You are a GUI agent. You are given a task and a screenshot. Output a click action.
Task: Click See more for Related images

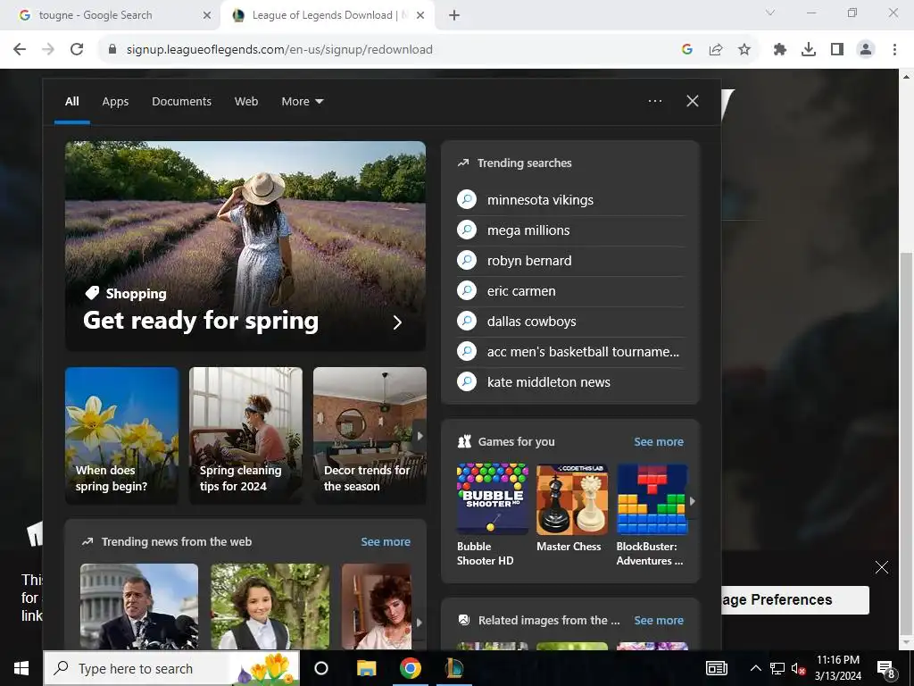point(659,621)
